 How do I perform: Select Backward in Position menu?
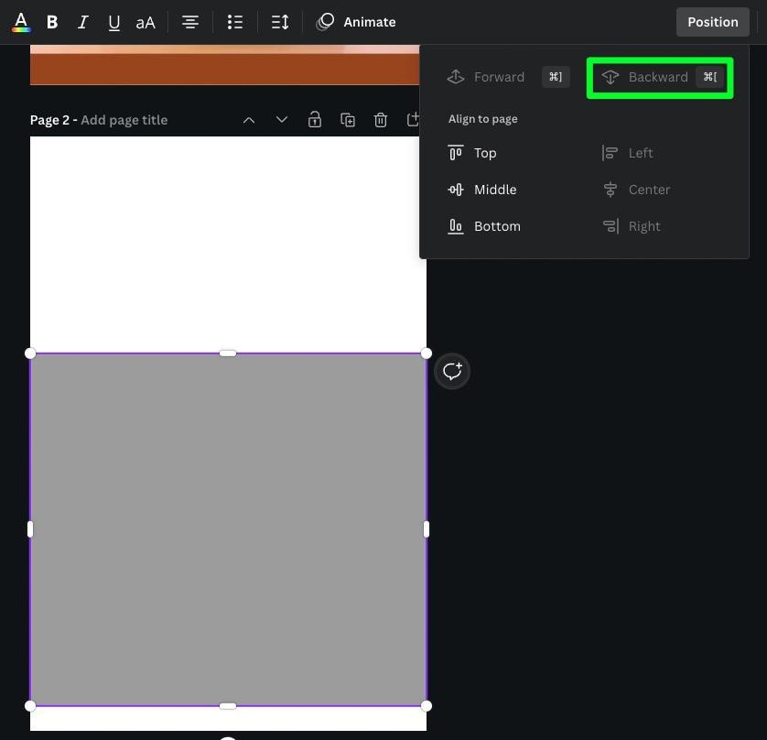(x=659, y=77)
